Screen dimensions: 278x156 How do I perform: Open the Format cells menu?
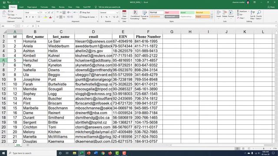pos(231,14)
